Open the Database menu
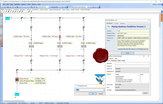 point(17,4)
